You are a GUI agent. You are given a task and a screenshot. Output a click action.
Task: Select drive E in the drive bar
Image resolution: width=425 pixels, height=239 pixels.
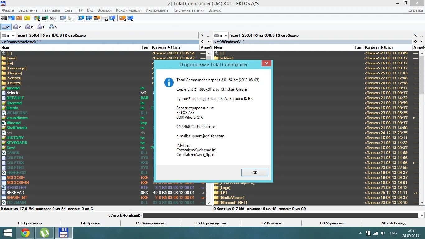(29, 27)
